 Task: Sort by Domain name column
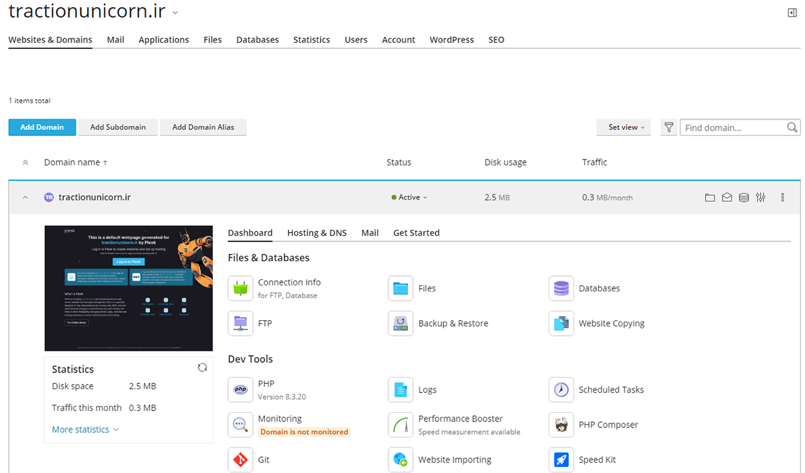(75, 162)
